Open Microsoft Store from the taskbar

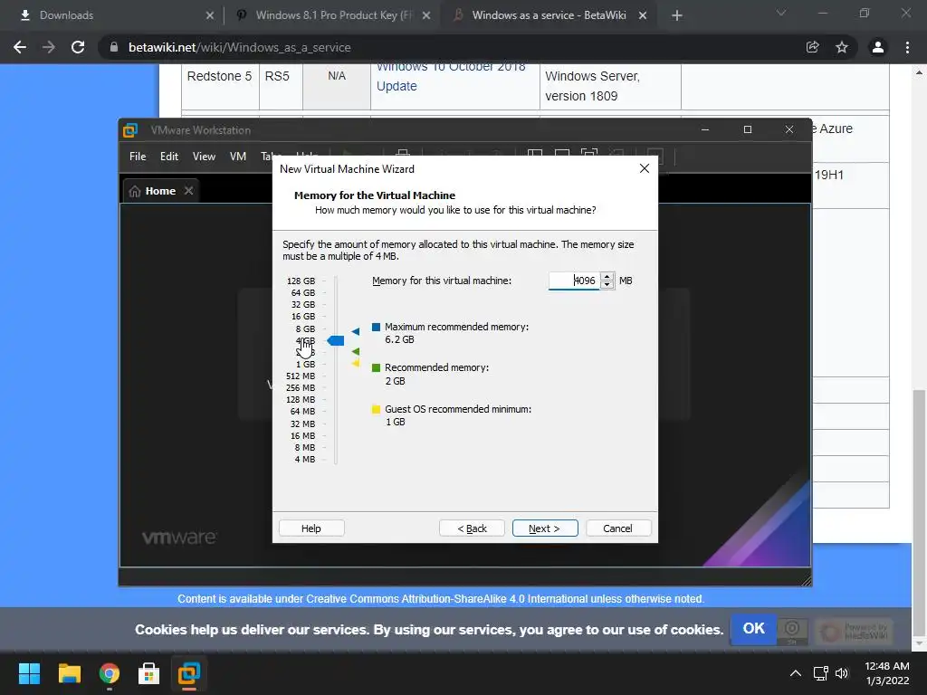point(149,673)
